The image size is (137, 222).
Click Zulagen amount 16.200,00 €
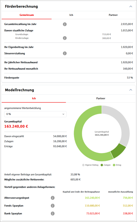tap(60, 141)
